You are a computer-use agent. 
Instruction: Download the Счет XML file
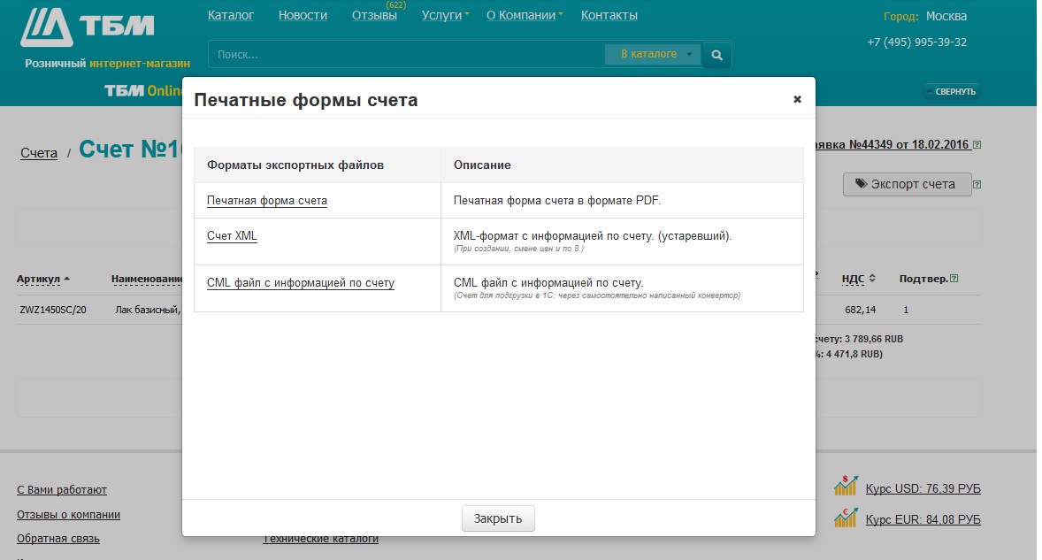tap(232, 236)
